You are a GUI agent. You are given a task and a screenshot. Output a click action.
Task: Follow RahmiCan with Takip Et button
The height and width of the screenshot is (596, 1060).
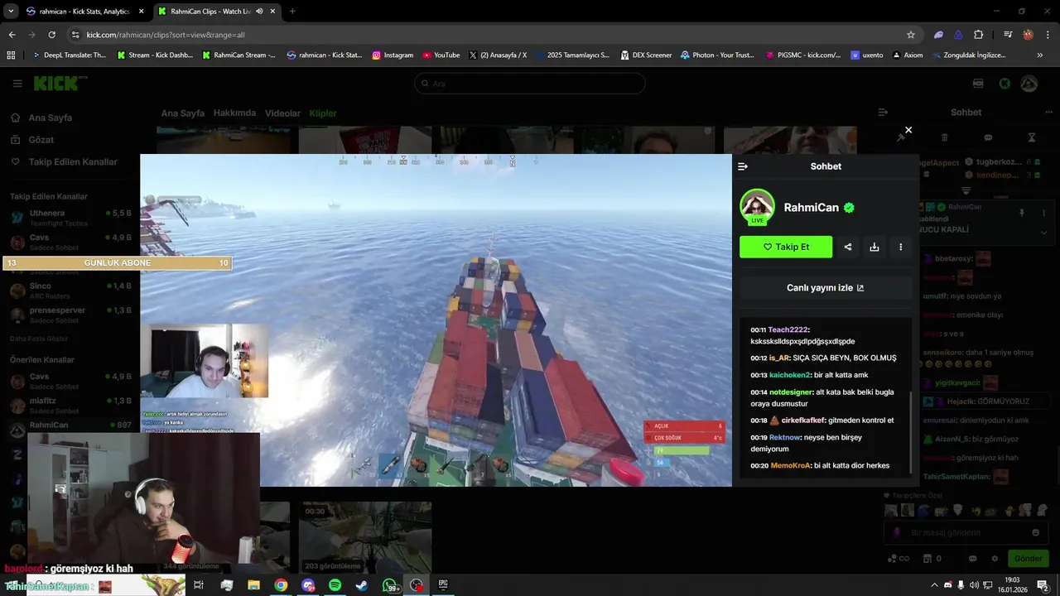(x=786, y=247)
